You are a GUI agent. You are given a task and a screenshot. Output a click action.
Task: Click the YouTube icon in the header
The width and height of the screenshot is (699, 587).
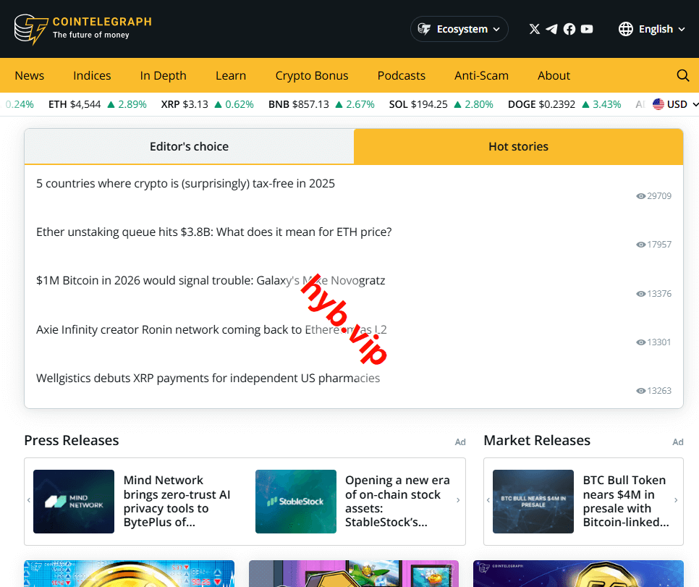[x=587, y=29]
